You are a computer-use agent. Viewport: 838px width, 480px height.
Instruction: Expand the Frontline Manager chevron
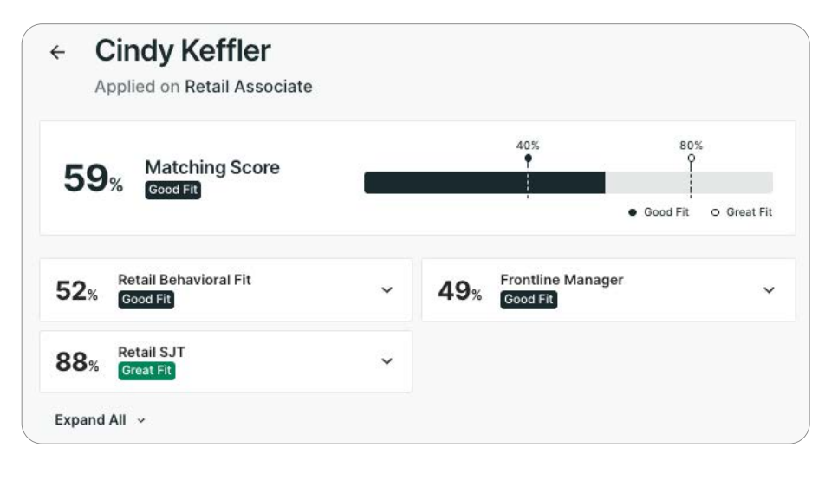(x=769, y=290)
